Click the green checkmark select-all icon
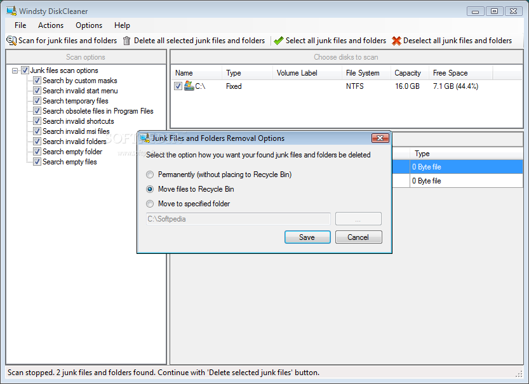 [x=278, y=41]
